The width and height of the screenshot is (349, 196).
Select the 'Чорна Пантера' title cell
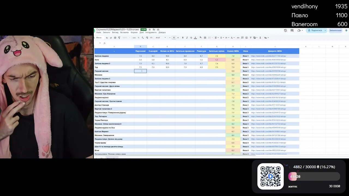(x=114, y=120)
